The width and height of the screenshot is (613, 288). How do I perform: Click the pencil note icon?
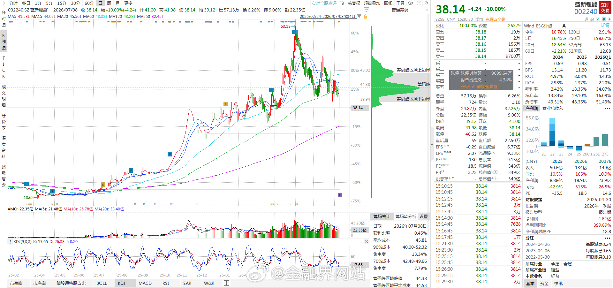point(598,19)
